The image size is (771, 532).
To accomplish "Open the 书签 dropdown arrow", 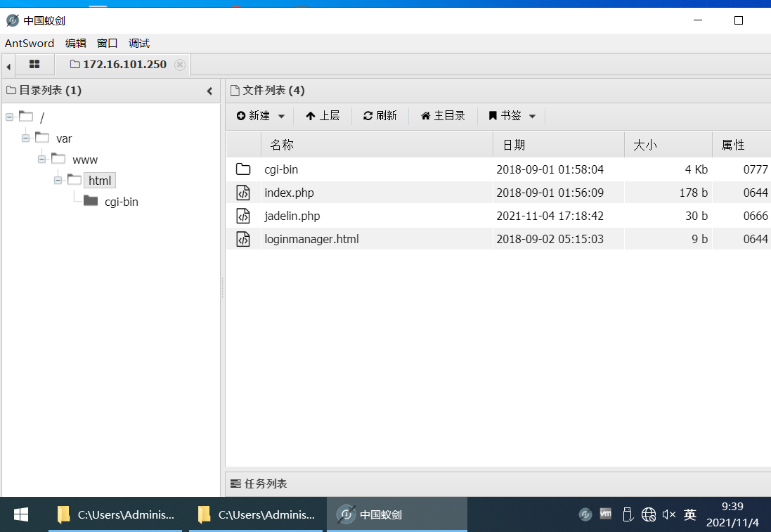I will 532,117.
